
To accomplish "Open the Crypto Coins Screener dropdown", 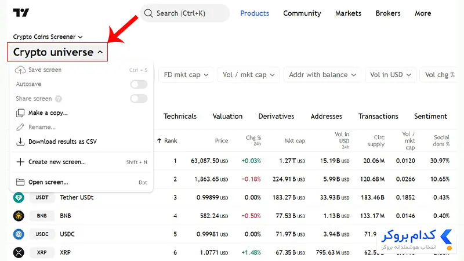I will [x=48, y=37].
